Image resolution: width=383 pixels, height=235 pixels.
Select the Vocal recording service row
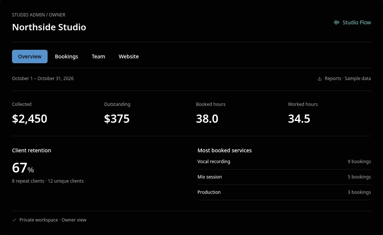point(284,162)
